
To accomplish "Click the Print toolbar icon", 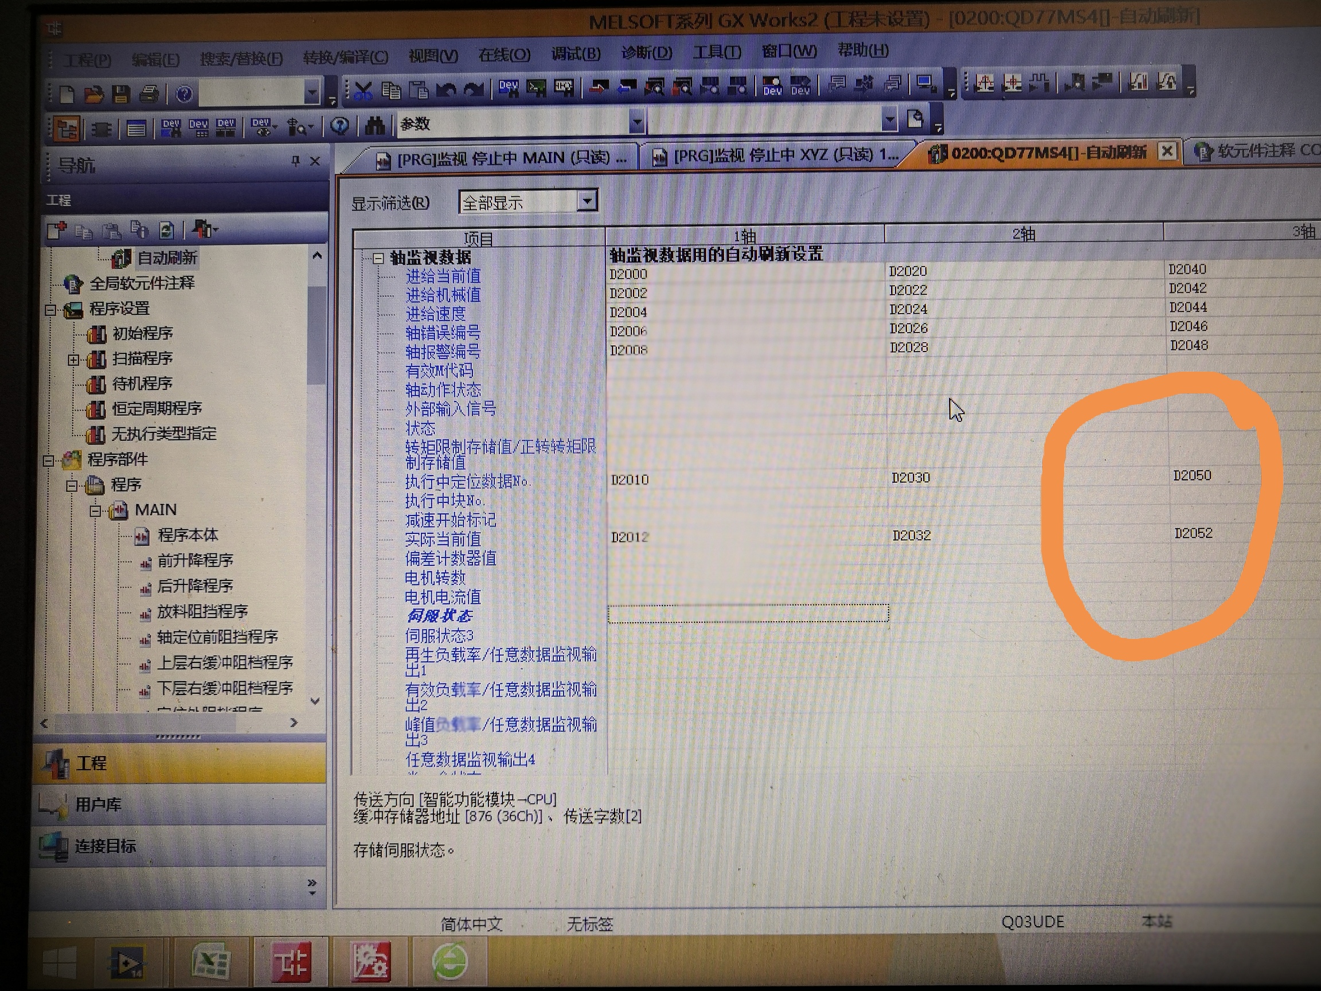I will [x=149, y=95].
